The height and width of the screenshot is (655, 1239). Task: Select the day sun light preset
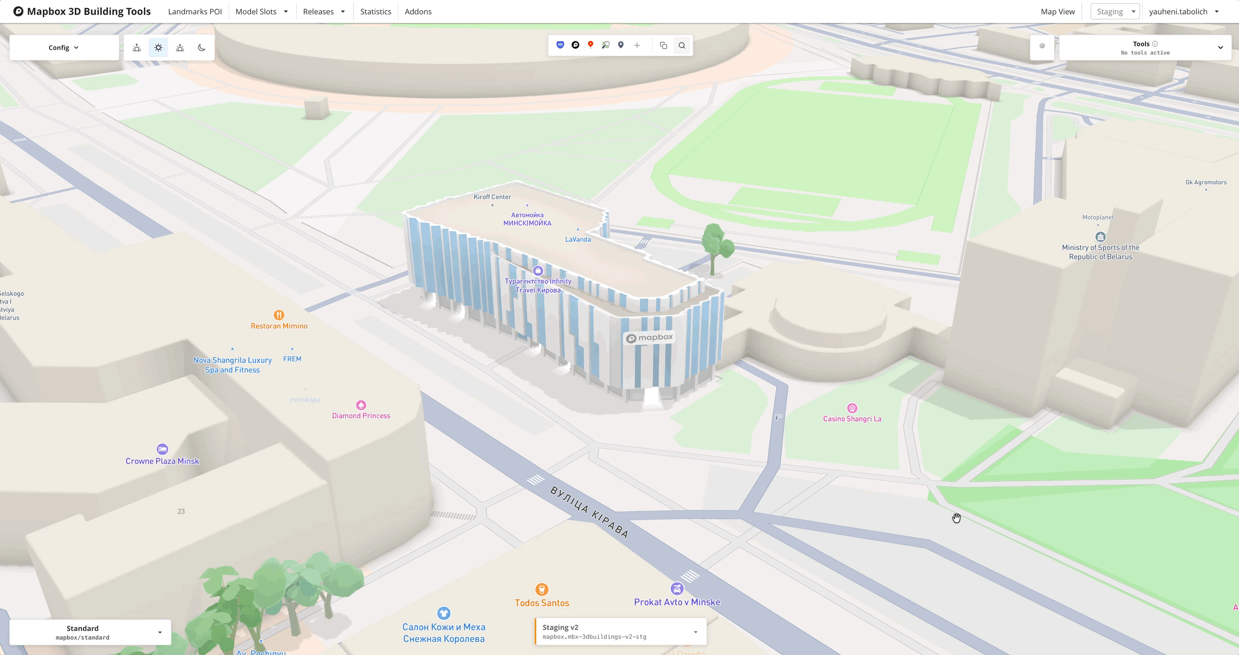158,48
